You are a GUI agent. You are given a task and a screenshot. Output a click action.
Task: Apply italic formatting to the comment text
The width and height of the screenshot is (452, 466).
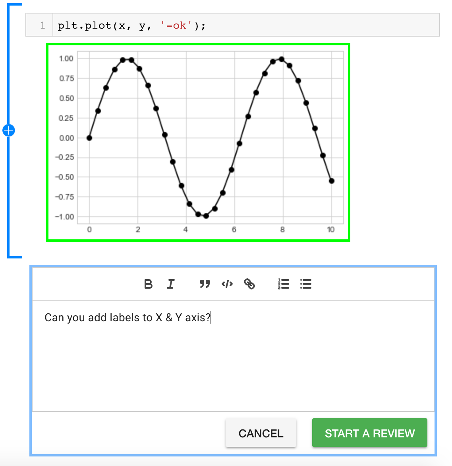170,284
